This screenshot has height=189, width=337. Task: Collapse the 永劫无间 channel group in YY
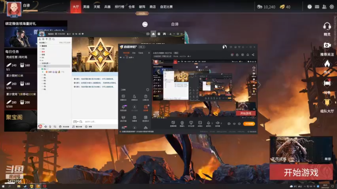40,63
